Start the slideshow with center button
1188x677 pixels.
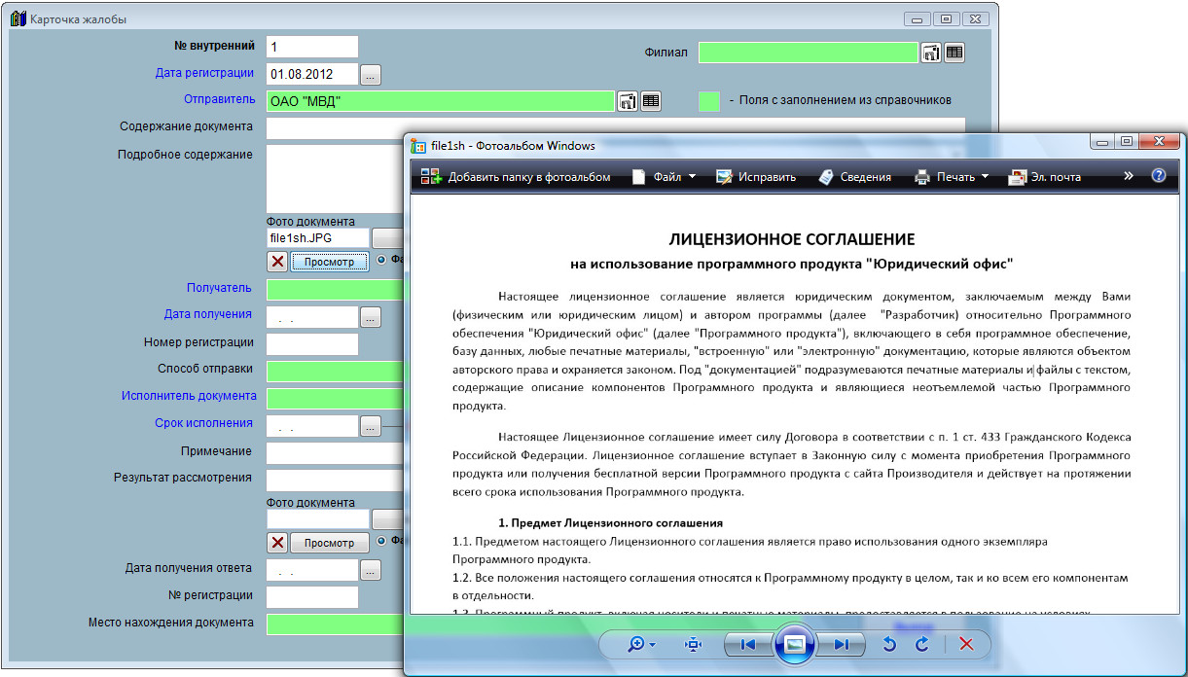pyautogui.click(x=794, y=644)
